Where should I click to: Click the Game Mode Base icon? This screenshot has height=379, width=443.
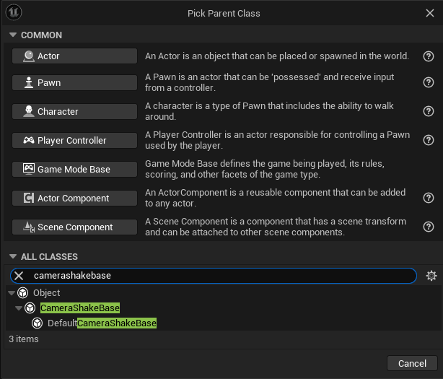click(x=29, y=169)
